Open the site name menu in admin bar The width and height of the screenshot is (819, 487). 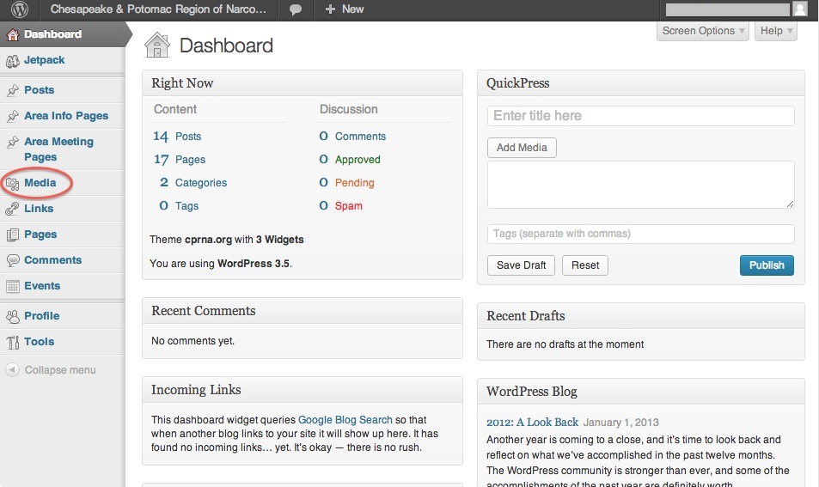click(158, 9)
